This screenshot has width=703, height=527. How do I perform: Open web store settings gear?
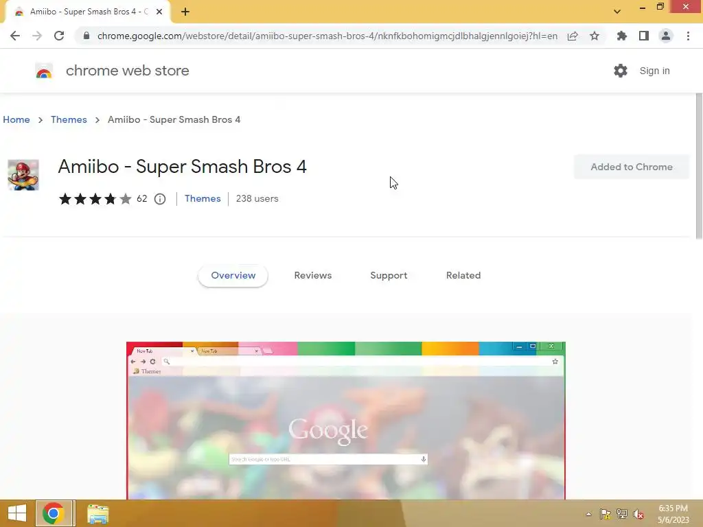[x=621, y=71]
